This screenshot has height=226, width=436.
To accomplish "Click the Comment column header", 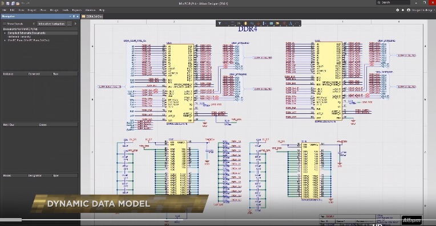I will click(x=34, y=74).
